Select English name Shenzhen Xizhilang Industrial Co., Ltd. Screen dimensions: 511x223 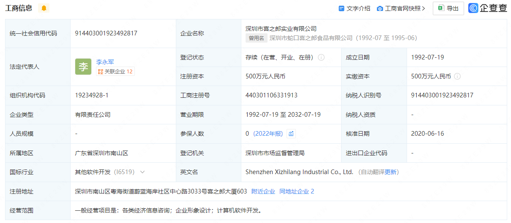[299, 172]
